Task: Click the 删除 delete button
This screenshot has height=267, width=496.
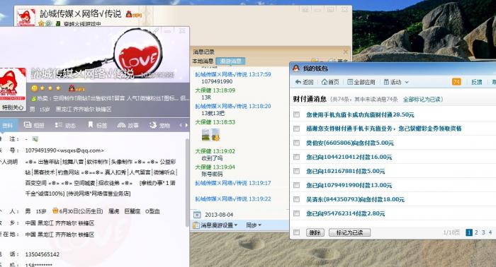Action: click(315, 232)
